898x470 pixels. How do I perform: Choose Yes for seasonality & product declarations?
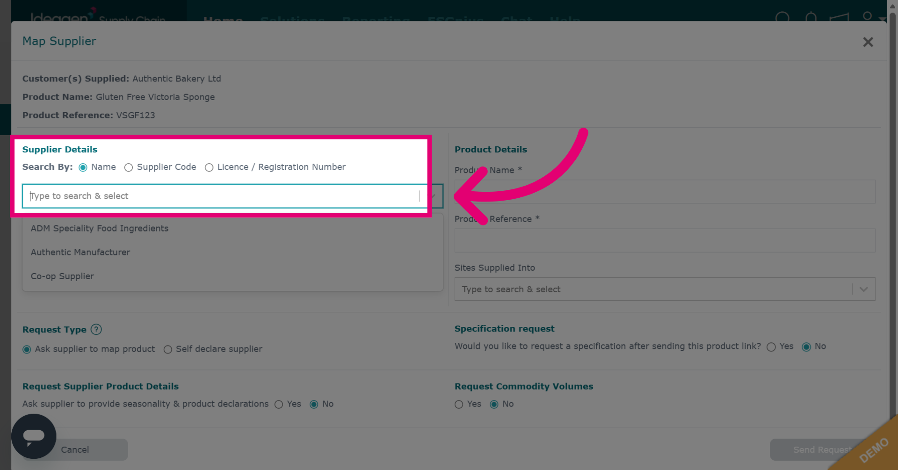pos(279,404)
